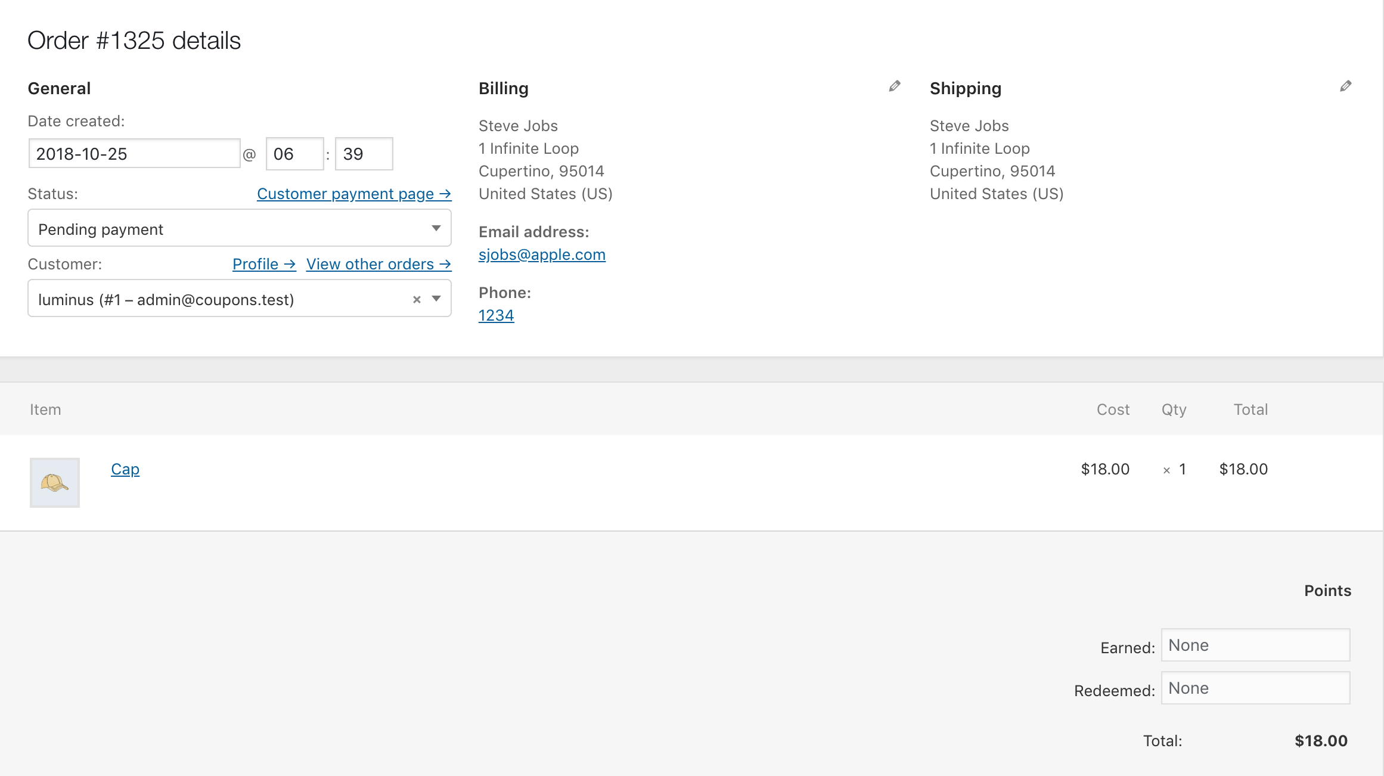1384x776 pixels.
Task: Click the hour field showing 06
Action: coord(294,154)
